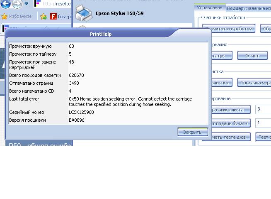Click the Прочистка button
The image size is (271, 199).
[222, 83]
